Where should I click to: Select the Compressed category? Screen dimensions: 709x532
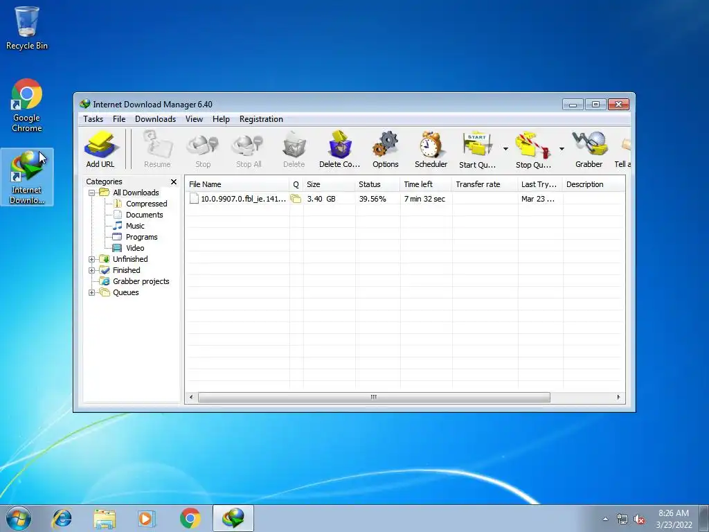(x=147, y=204)
